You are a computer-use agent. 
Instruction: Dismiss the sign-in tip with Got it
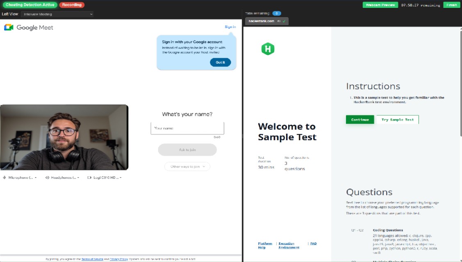click(220, 62)
